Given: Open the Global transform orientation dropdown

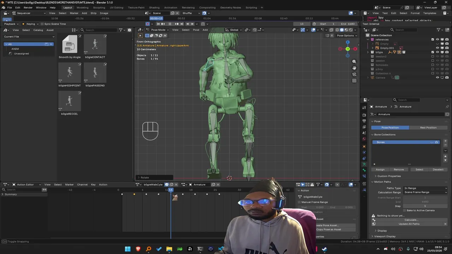Looking at the screenshot, I should (x=234, y=30).
